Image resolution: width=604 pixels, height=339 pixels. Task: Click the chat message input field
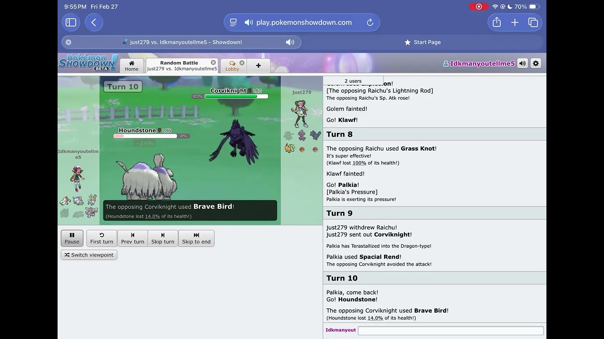451,331
